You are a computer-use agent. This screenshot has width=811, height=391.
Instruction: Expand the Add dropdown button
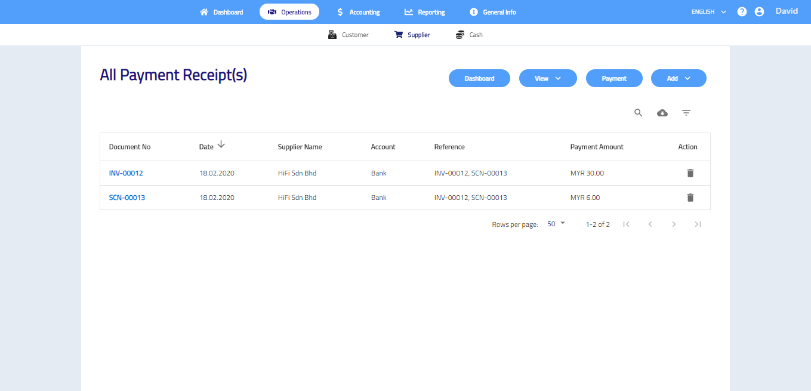678,78
